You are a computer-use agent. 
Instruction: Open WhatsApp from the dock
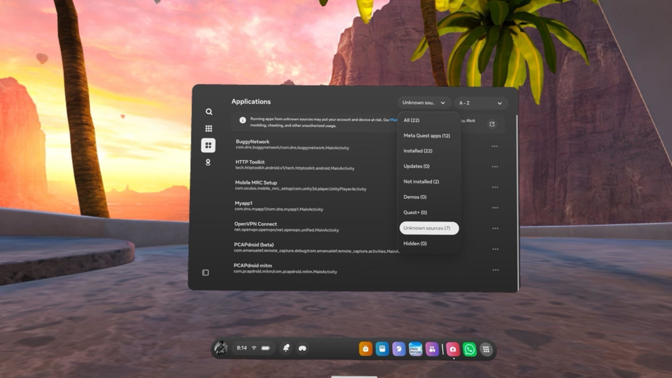469,349
